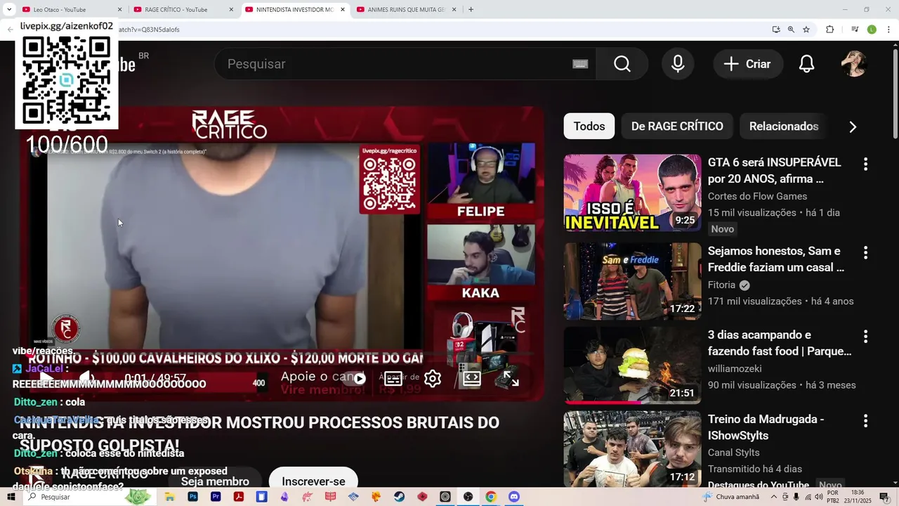This screenshot has height=506, width=899.
Task: Toggle subtitles in the video player
Action: (393, 379)
